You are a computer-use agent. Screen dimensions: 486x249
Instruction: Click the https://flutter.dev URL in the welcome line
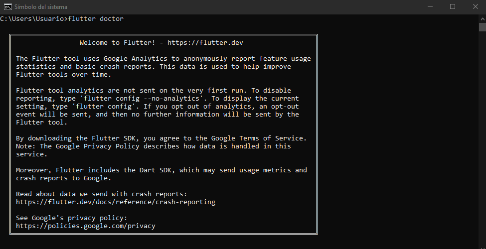(205, 43)
